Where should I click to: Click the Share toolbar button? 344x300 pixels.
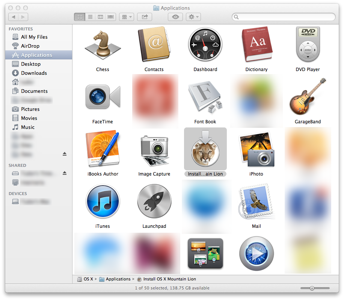coord(145,17)
